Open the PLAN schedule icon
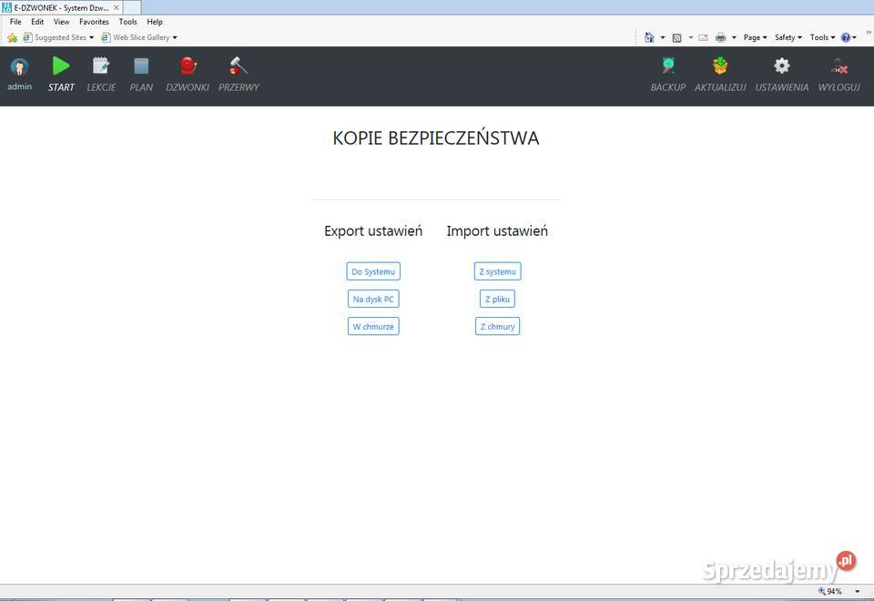This screenshot has height=601, width=874. pos(141,66)
